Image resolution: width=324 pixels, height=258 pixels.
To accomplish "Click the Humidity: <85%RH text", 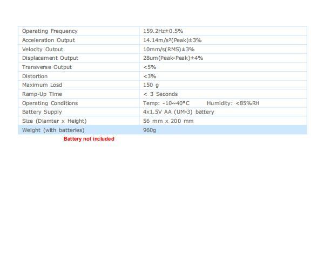I will (233, 103).
